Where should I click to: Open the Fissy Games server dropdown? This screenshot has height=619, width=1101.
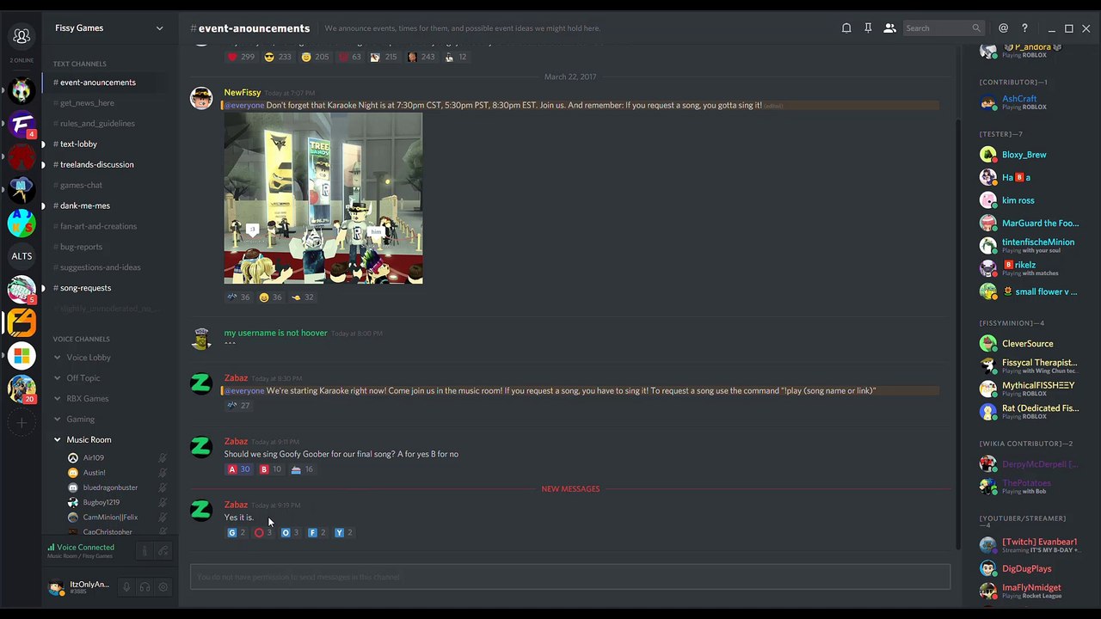tap(109, 28)
